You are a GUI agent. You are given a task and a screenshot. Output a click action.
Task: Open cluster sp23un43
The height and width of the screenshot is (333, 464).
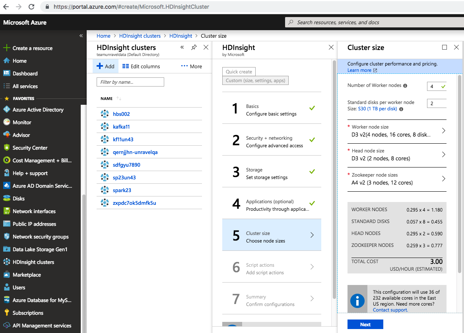pyautogui.click(x=124, y=177)
